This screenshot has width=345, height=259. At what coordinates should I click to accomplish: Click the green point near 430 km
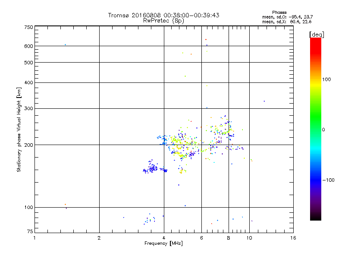(185, 76)
